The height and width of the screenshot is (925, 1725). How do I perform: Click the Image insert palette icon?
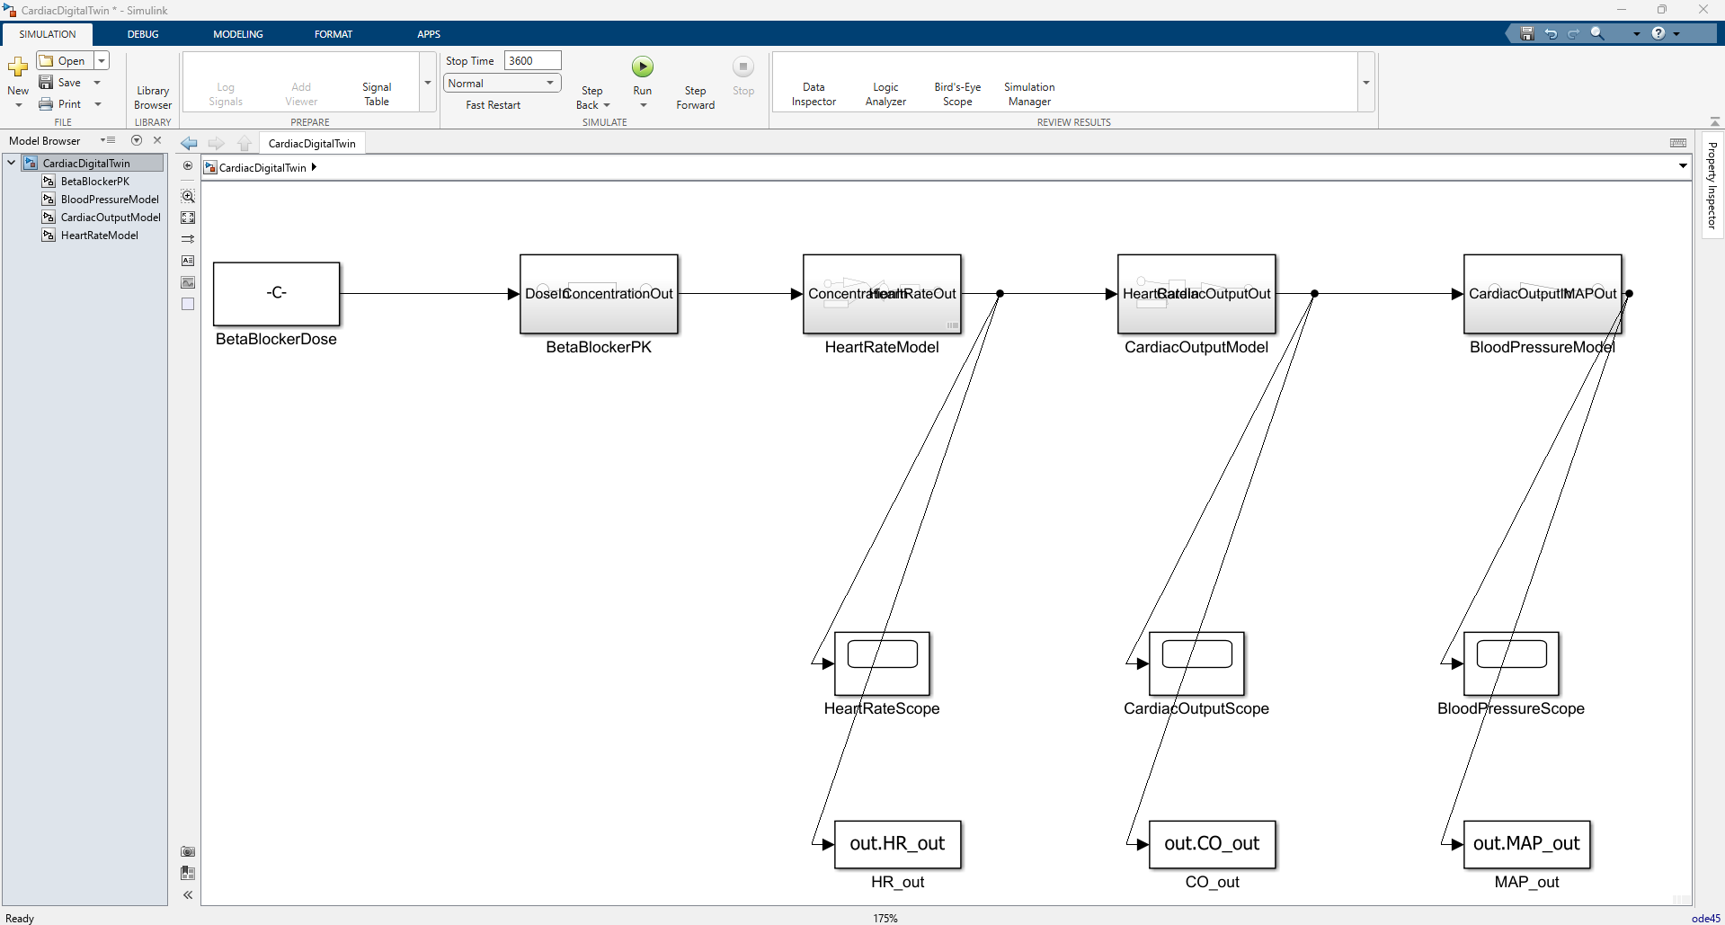pyautogui.click(x=188, y=282)
